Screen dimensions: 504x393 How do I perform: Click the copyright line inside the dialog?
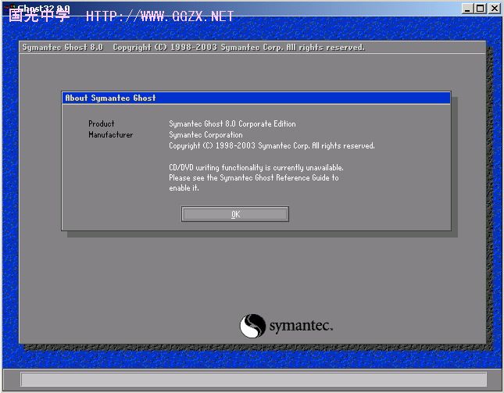point(272,145)
